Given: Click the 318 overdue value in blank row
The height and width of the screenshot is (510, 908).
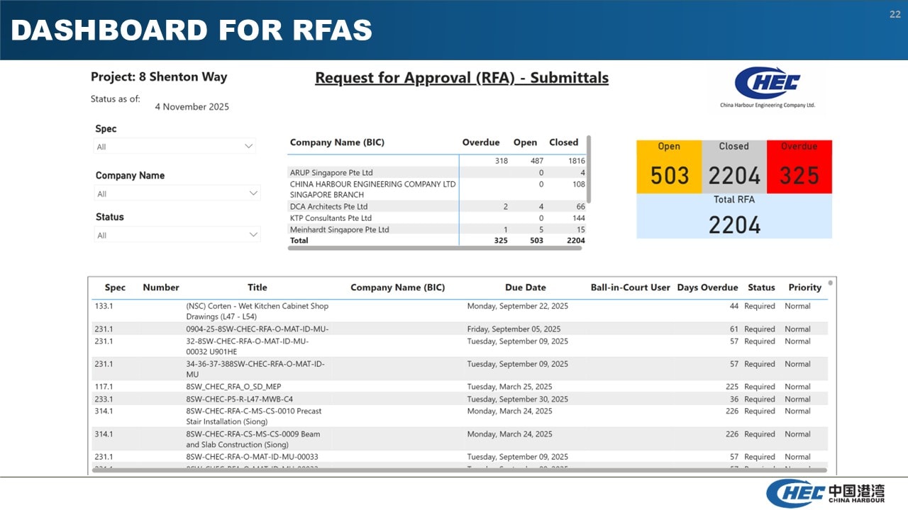Looking at the screenshot, I should point(502,161).
